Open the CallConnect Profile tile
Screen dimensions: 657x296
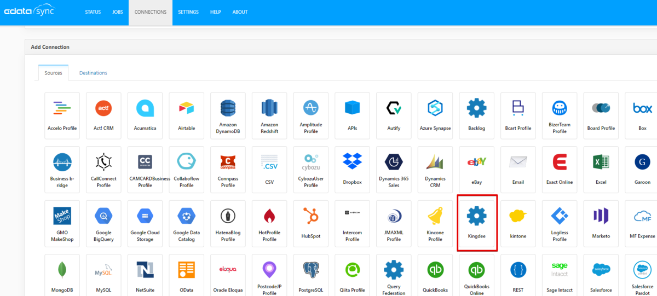103,170
